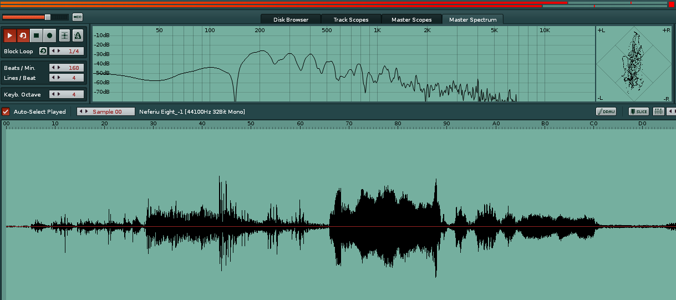Click the Beats / Min. value 160

pos(73,68)
